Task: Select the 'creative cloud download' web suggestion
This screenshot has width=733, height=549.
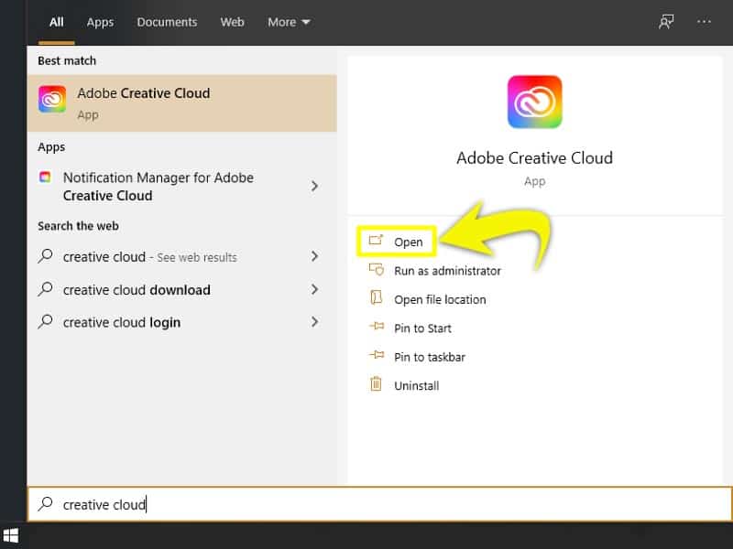Action: click(181, 290)
